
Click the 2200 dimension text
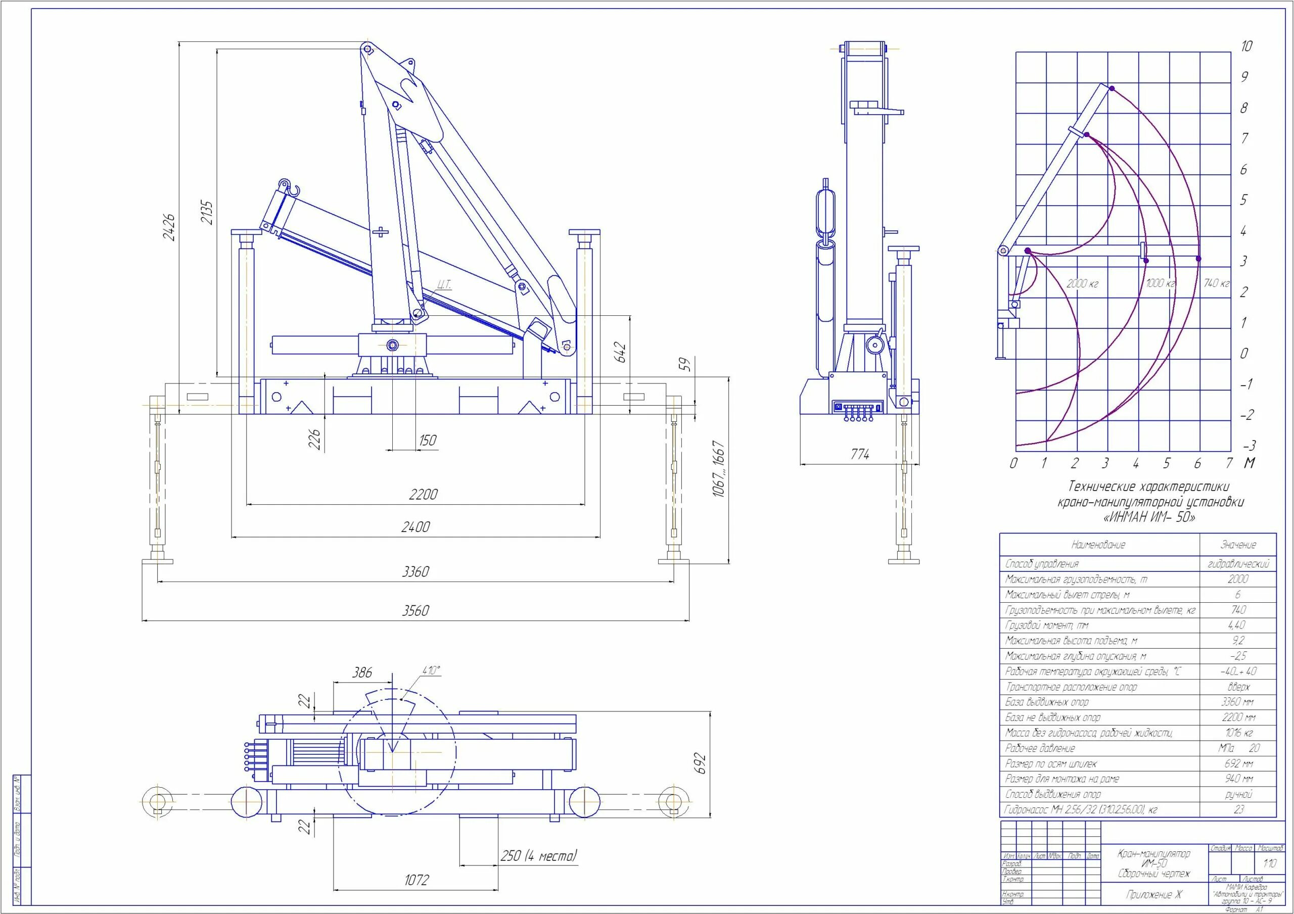pyautogui.click(x=423, y=494)
